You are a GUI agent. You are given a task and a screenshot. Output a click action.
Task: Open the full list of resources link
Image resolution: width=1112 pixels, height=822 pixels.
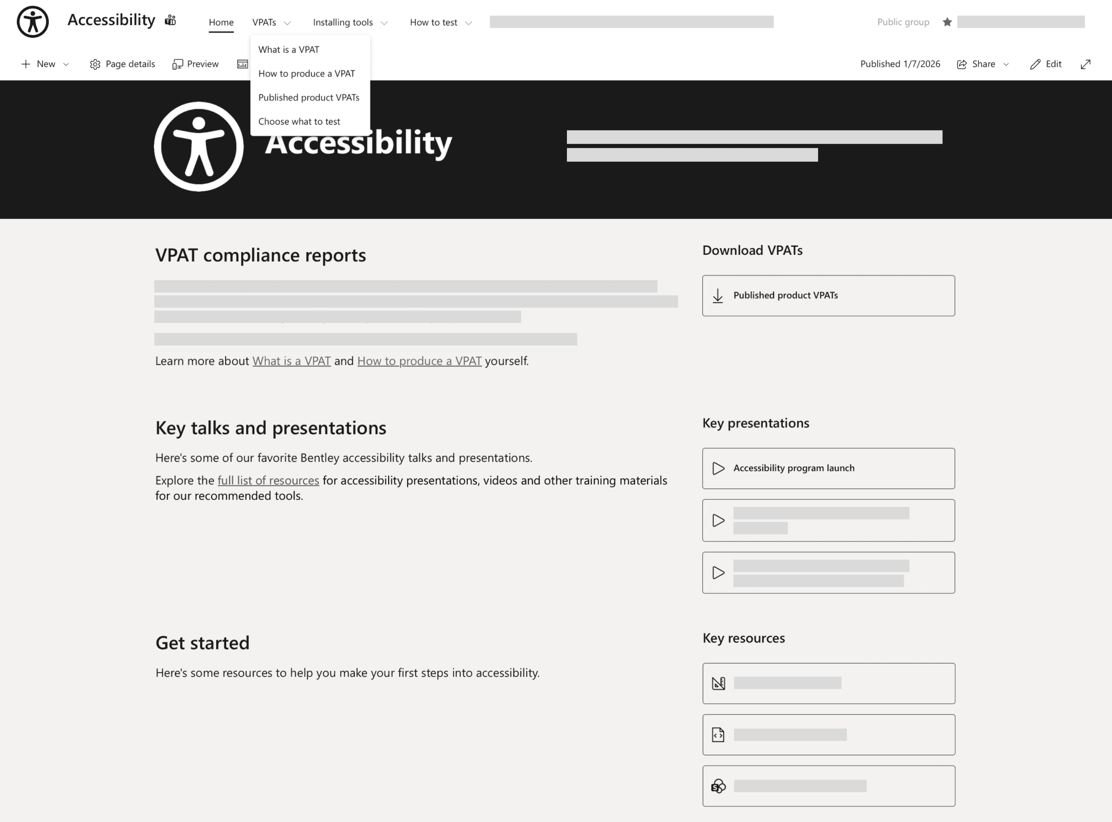point(268,480)
